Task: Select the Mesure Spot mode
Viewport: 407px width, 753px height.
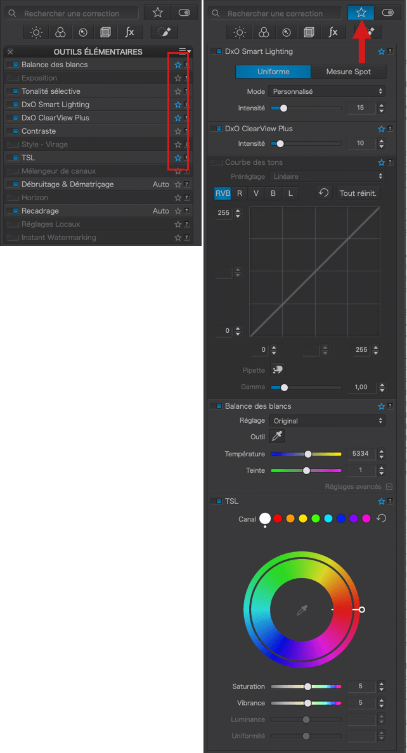Action: tap(349, 72)
